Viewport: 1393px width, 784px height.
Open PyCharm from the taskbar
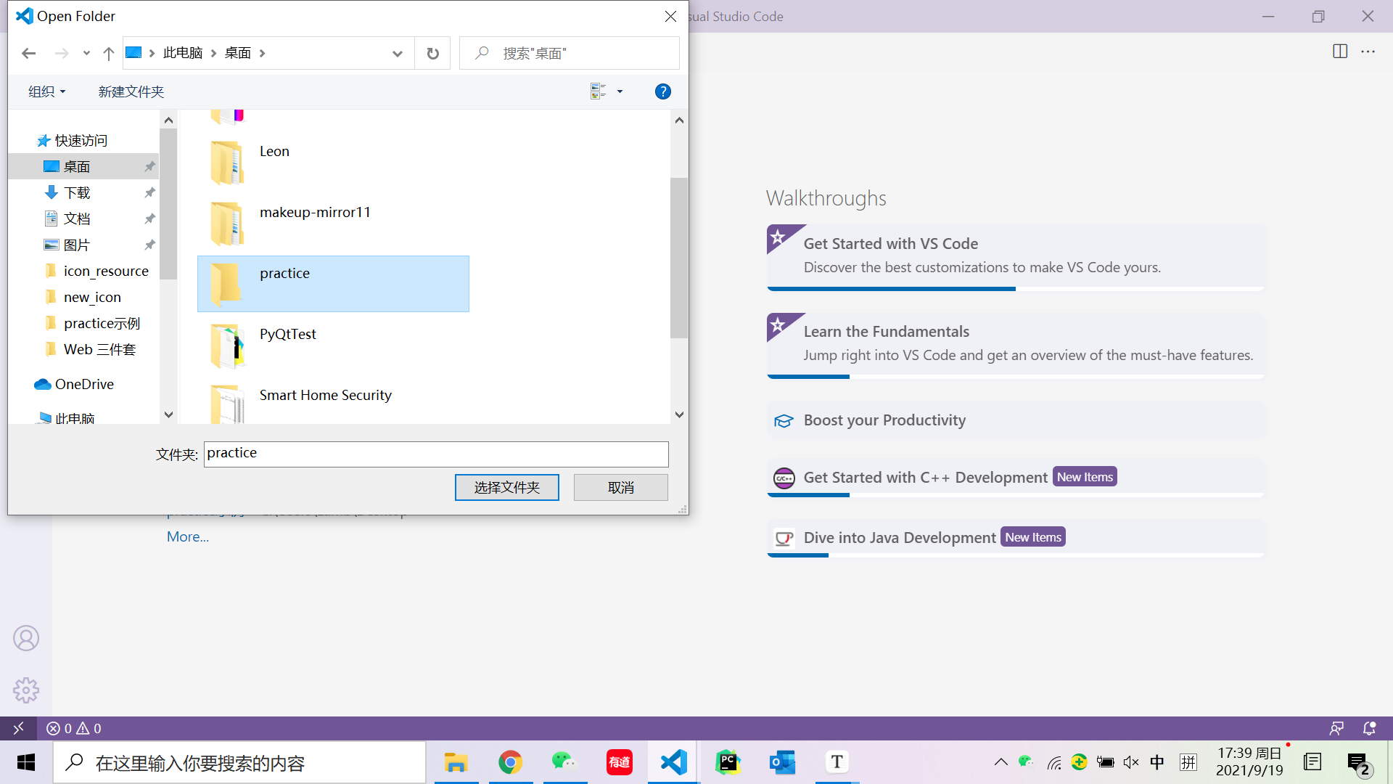click(x=728, y=762)
